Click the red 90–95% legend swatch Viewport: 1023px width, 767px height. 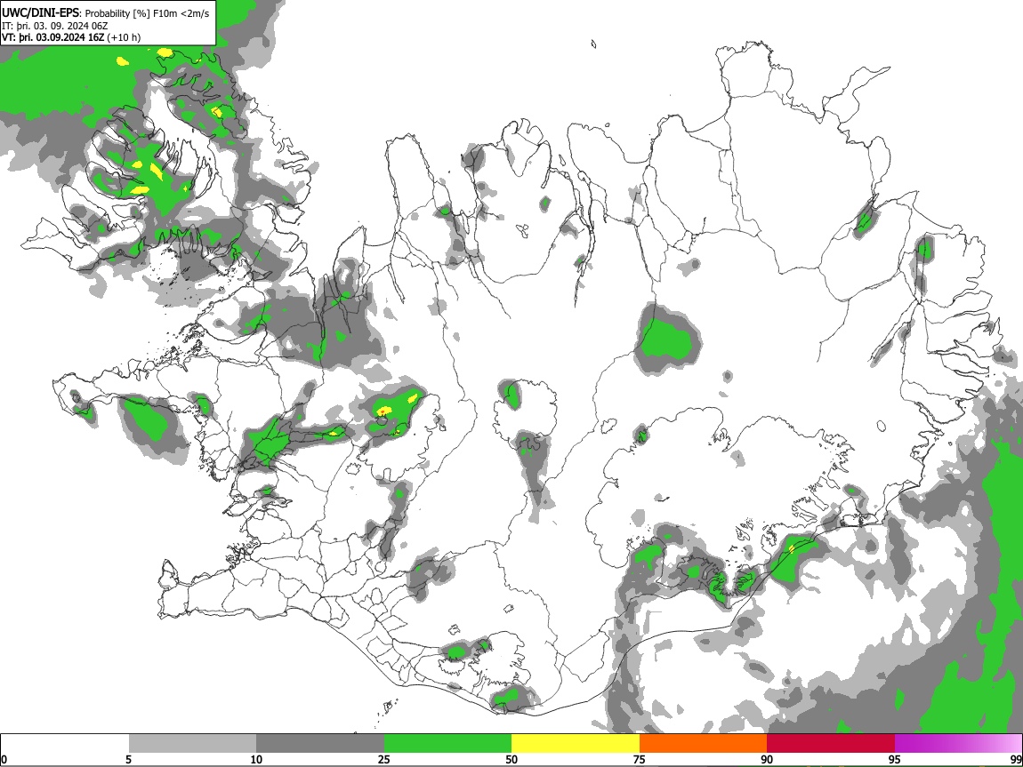point(831,744)
